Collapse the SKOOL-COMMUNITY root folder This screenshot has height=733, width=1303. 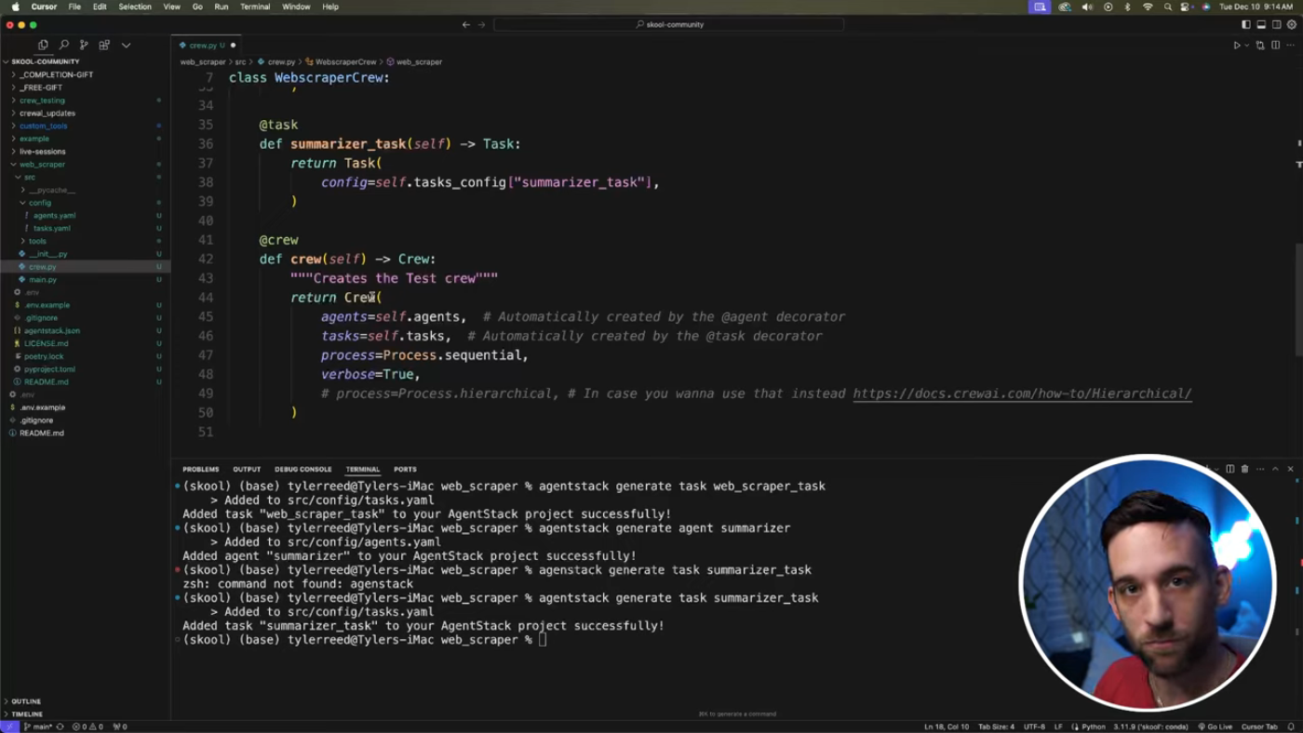pyautogui.click(x=44, y=61)
